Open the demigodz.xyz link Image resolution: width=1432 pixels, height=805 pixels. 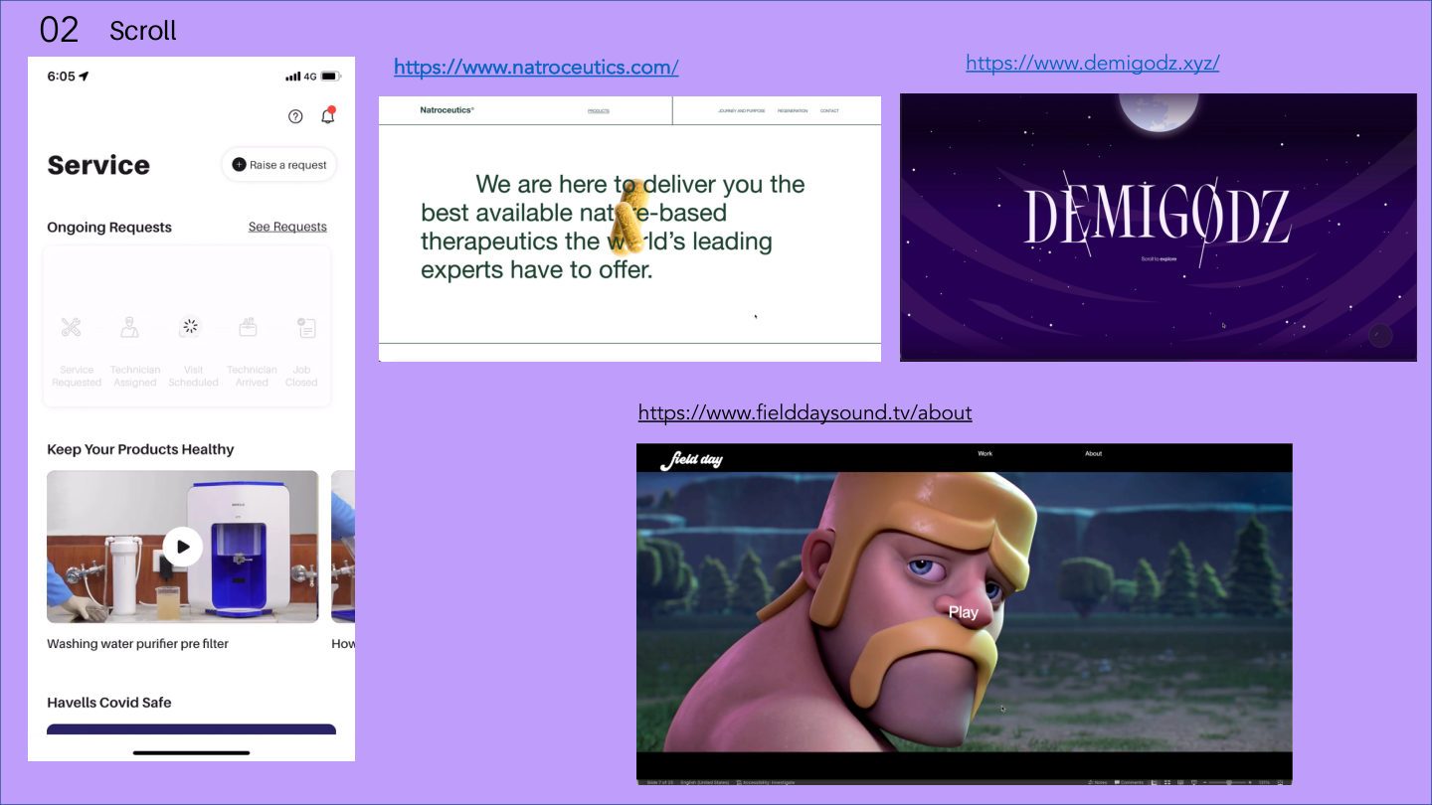tap(1092, 64)
